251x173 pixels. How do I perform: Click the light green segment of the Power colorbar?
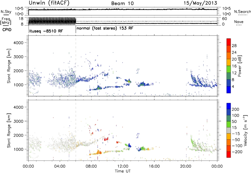(229, 69)
